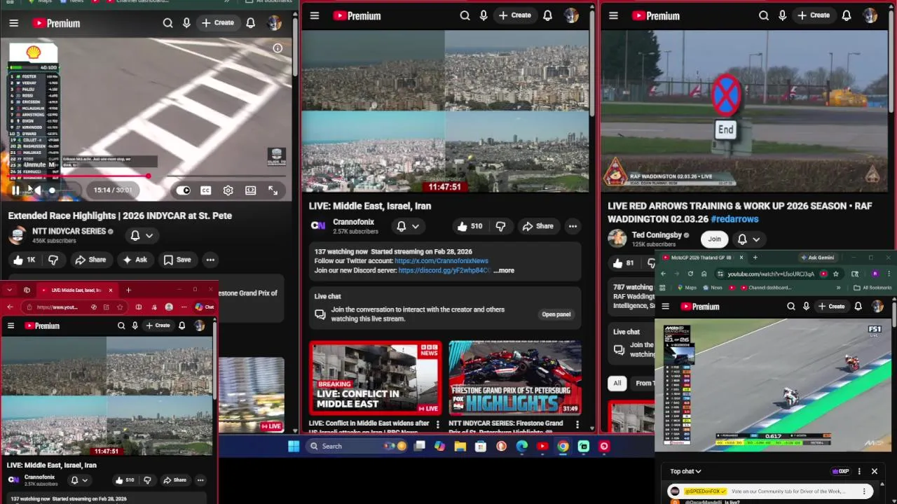
Task: Open live chat three-dot options in MotoGP window
Action: 859,471
